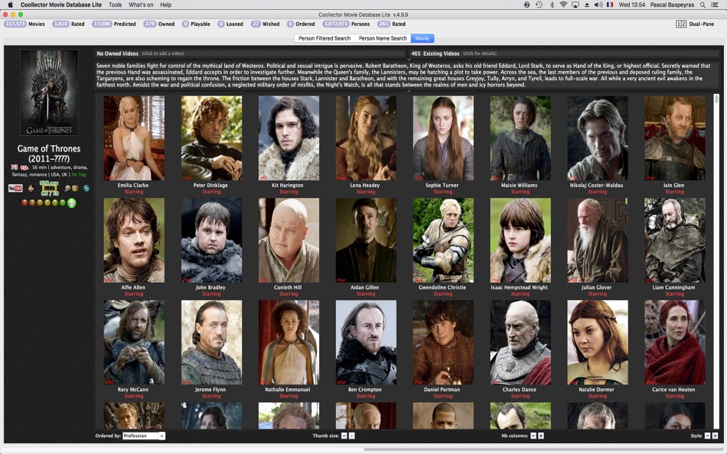Switch to Person Filtered Search tab

click(324, 38)
